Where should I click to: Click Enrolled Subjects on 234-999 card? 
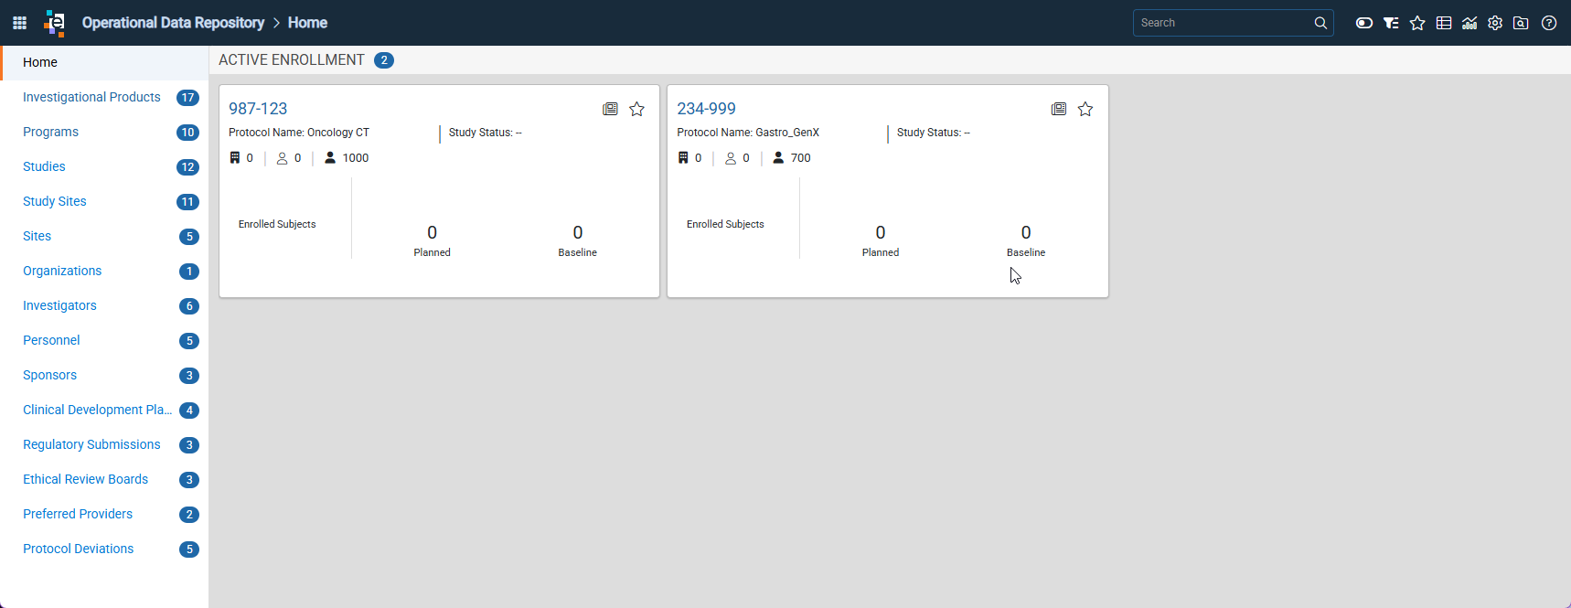click(725, 224)
